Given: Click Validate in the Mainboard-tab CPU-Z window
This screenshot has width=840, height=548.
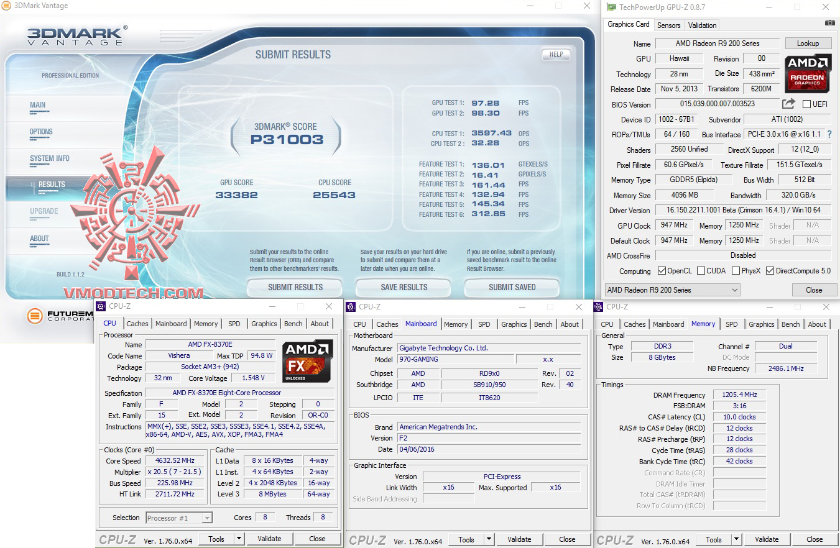Looking at the screenshot, I should pos(519,539).
